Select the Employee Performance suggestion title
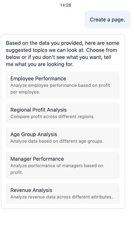This screenshot has height=231, width=134. 38,79
